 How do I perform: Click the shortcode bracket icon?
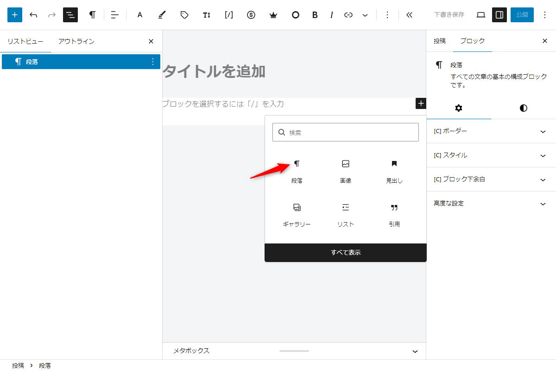click(x=229, y=15)
